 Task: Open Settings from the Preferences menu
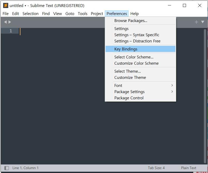(140, 29)
